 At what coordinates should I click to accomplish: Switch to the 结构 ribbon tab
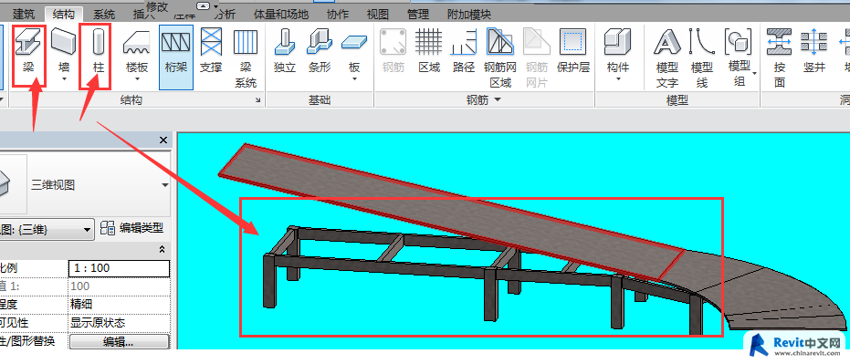click(63, 14)
